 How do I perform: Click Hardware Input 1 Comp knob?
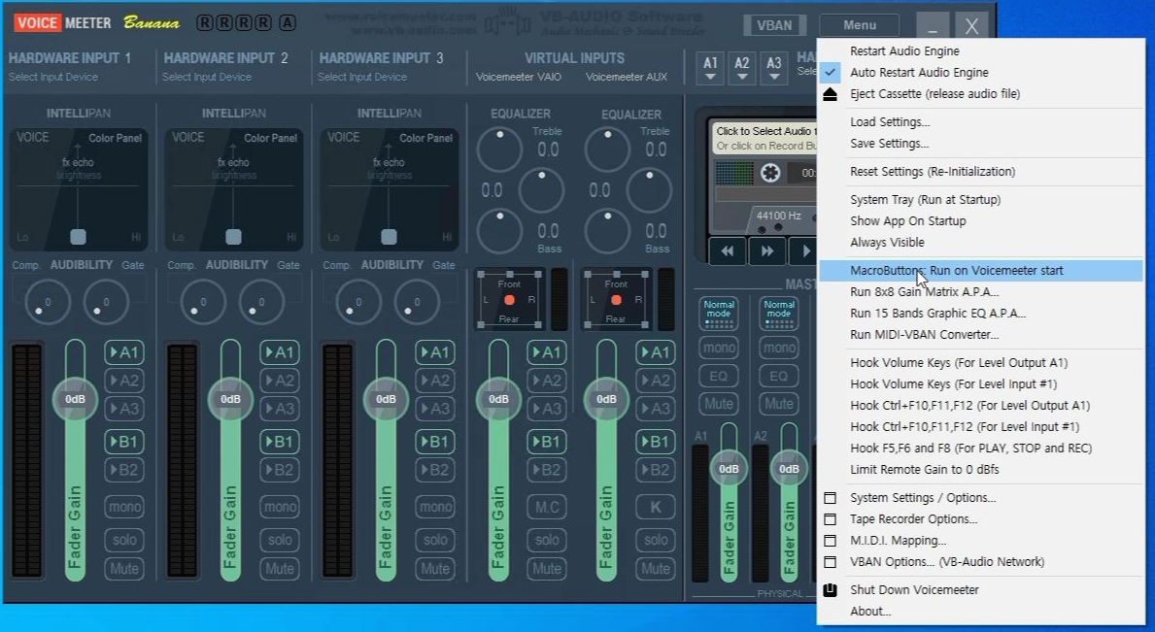[48, 302]
